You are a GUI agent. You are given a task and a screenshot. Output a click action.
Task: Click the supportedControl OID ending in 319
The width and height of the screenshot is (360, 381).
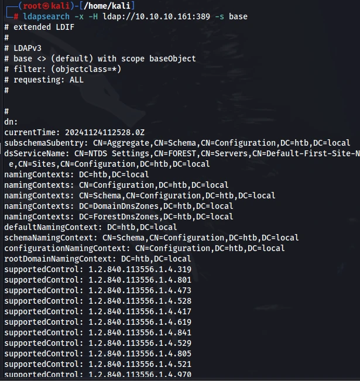pos(140,269)
